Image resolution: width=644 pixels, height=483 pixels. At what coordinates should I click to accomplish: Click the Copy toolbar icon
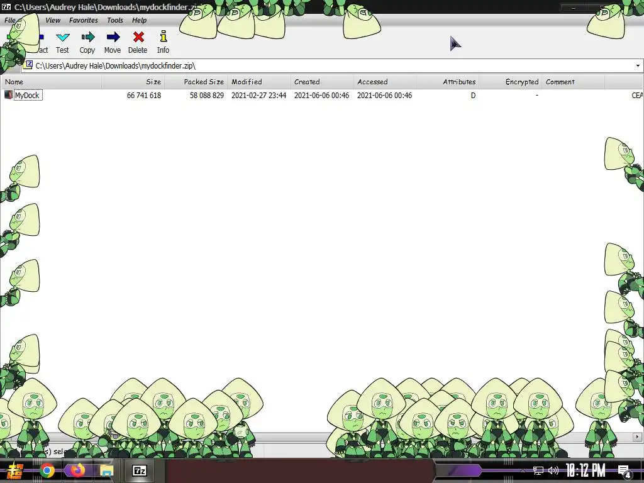(88, 37)
